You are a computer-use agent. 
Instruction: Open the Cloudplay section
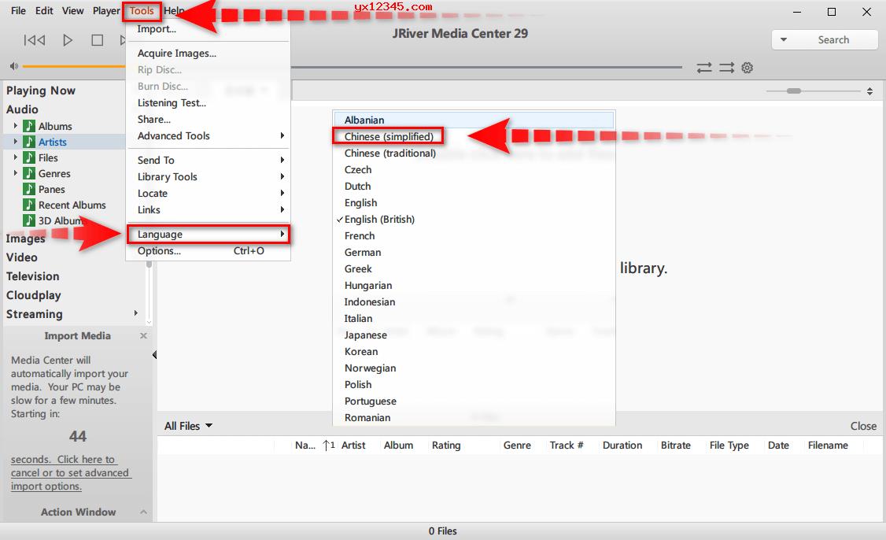33,295
